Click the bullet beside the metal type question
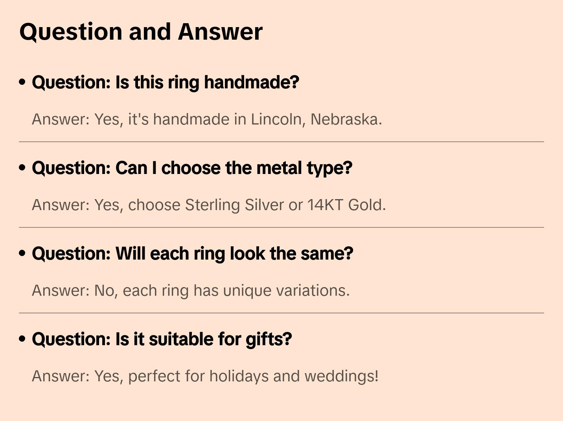The height and width of the screenshot is (421, 563). pyautogui.click(x=22, y=168)
